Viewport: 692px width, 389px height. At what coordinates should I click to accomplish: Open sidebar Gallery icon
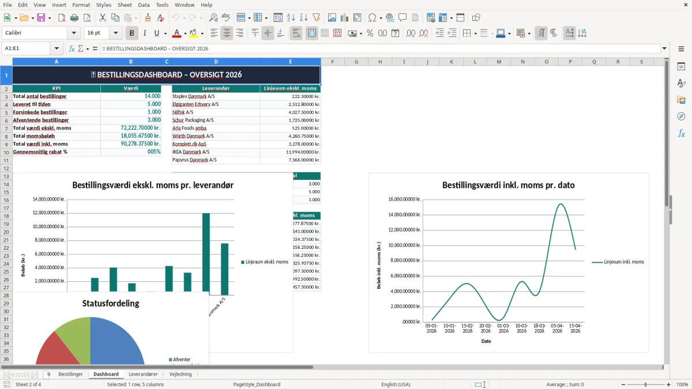pos(681,100)
